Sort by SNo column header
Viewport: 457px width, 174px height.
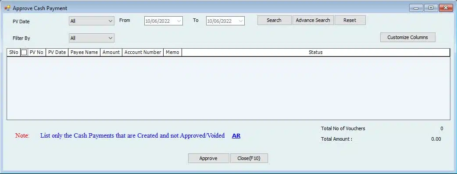14,53
